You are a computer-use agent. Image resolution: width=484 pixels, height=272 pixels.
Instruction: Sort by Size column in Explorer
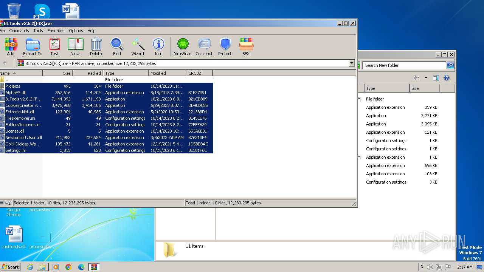425,88
